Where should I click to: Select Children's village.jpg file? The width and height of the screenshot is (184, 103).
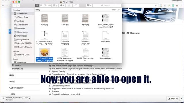[65, 35]
